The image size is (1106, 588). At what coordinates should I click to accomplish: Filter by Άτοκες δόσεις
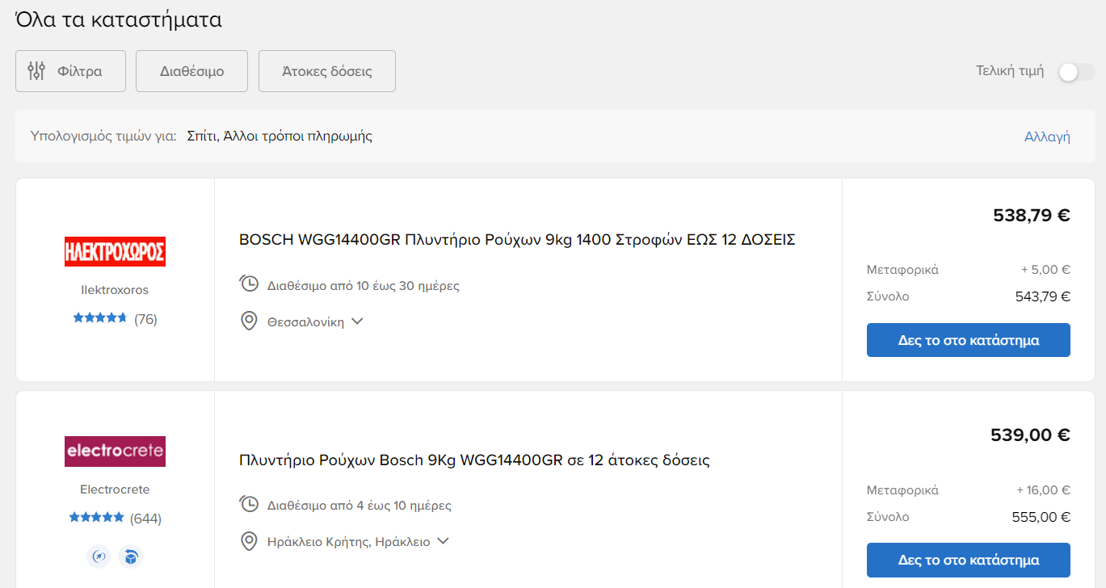tap(327, 71)
